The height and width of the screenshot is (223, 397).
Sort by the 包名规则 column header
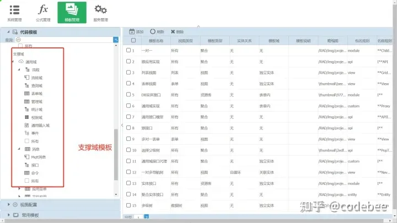pos(362,40)
